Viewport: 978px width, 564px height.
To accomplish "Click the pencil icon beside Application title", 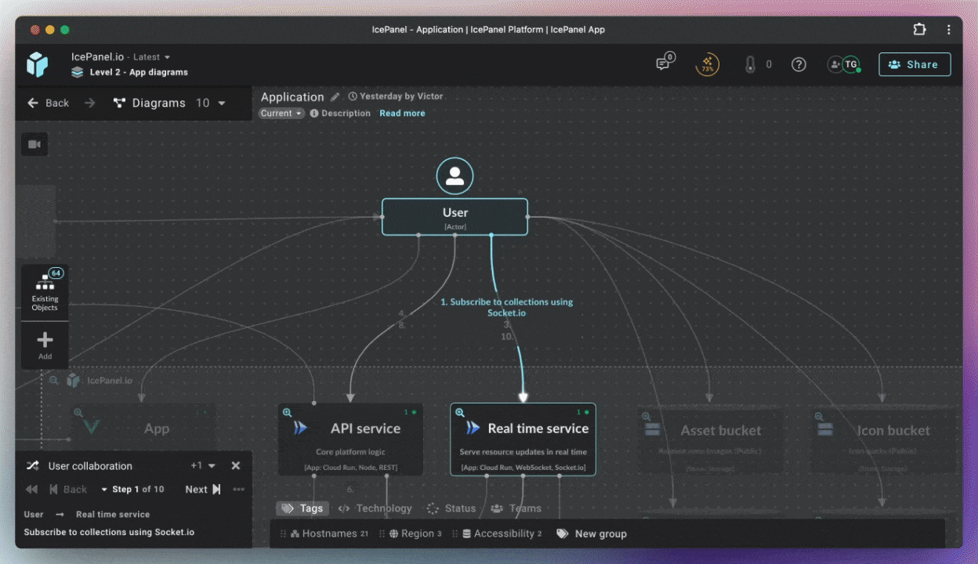I will tap(335, 97).
